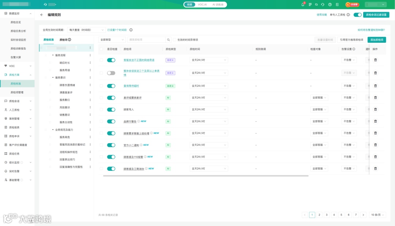Open the notification bell in the top bar

click(302, 4)
